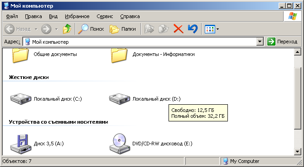304x167 pixels.
Task: Click the address bar computer icon
Action: [x=28, y=42]
